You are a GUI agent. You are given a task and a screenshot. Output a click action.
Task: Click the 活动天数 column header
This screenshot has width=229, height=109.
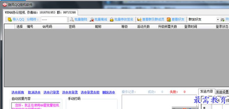(x=146, y=27)
